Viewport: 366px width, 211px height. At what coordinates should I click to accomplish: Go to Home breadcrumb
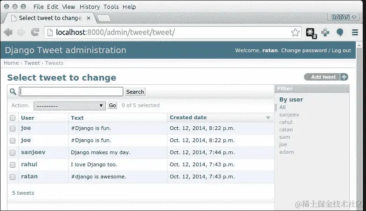[x=11, y=63]
